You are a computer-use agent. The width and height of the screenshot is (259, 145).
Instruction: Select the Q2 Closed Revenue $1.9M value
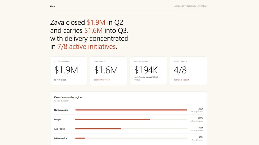[x=66, y=70]
